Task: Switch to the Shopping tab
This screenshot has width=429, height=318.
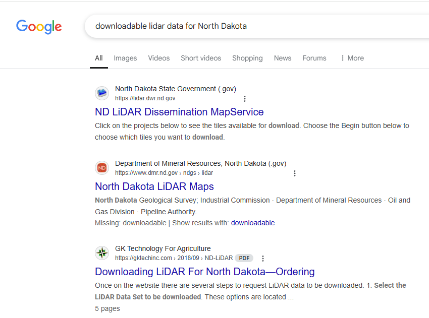Action: coord(247,58)
